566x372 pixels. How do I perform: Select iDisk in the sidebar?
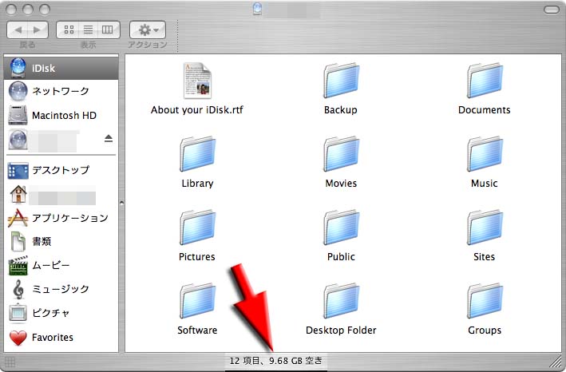click(61, 68)
